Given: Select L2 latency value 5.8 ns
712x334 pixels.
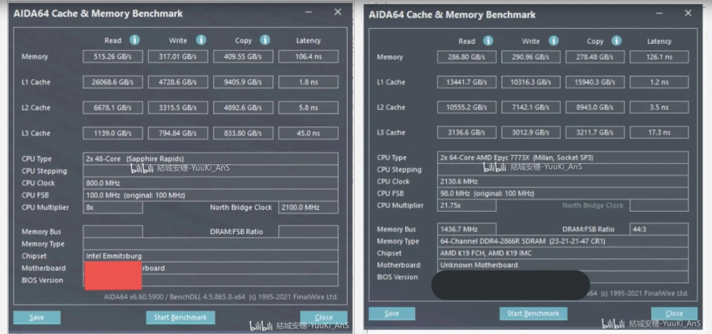Looking at the screenshot, I should click(308, 108).
